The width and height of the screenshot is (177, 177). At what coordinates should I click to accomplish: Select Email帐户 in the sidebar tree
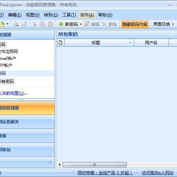[8, 59]
